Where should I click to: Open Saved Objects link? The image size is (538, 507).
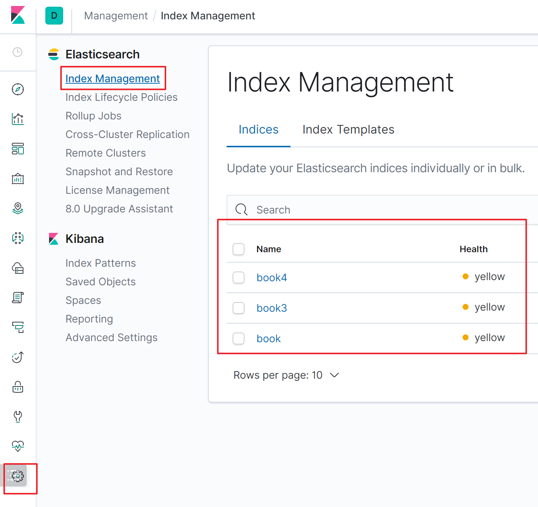(101, 282)
